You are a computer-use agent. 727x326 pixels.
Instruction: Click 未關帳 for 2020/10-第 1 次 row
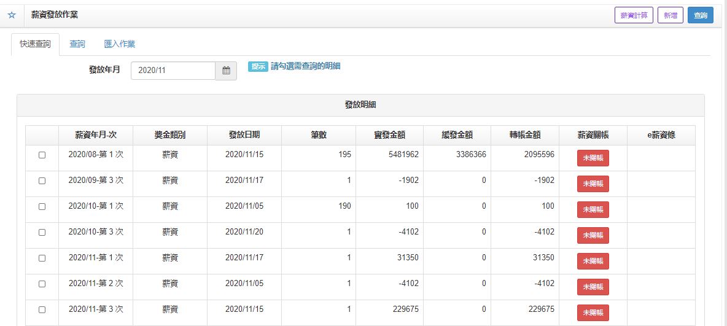tap(593, 209)
